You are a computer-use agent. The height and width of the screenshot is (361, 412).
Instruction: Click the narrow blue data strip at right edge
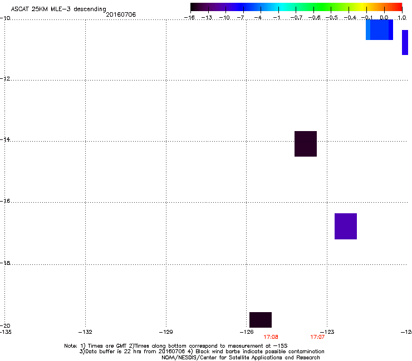[405, 42]
